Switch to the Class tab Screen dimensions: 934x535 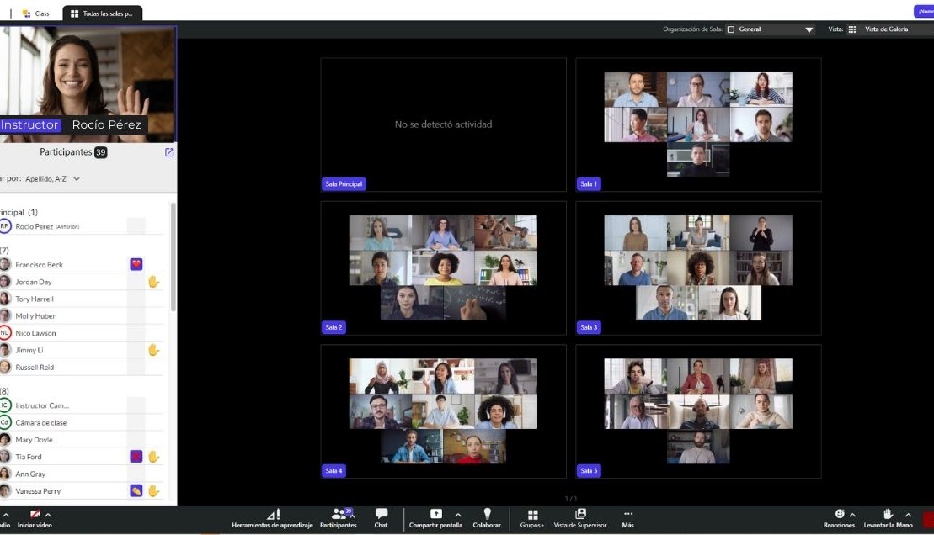coord(36,13)
